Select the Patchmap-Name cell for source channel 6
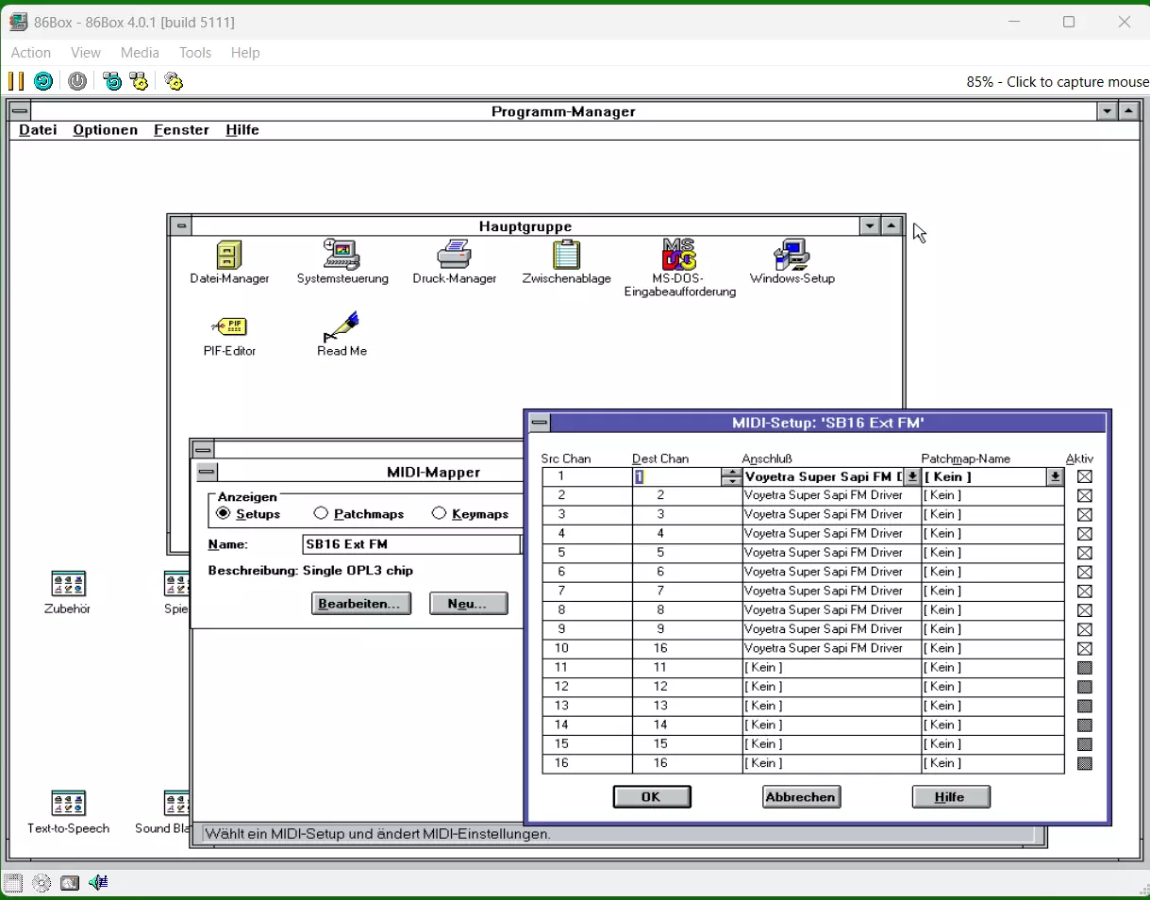 pos(992,572)
